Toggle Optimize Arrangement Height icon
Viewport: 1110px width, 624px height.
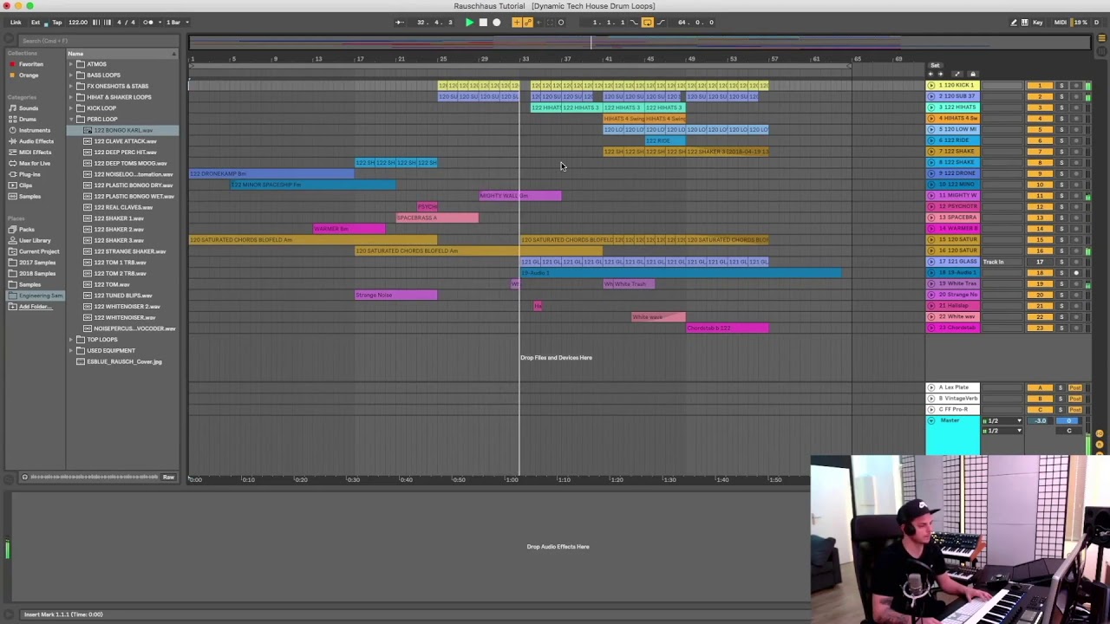(x=957, y=75)
